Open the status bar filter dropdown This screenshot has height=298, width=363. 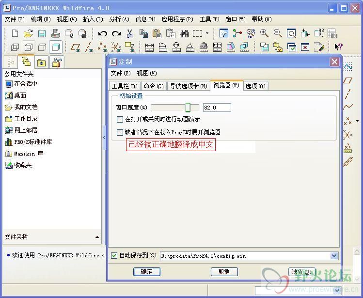tap(337, 290)
